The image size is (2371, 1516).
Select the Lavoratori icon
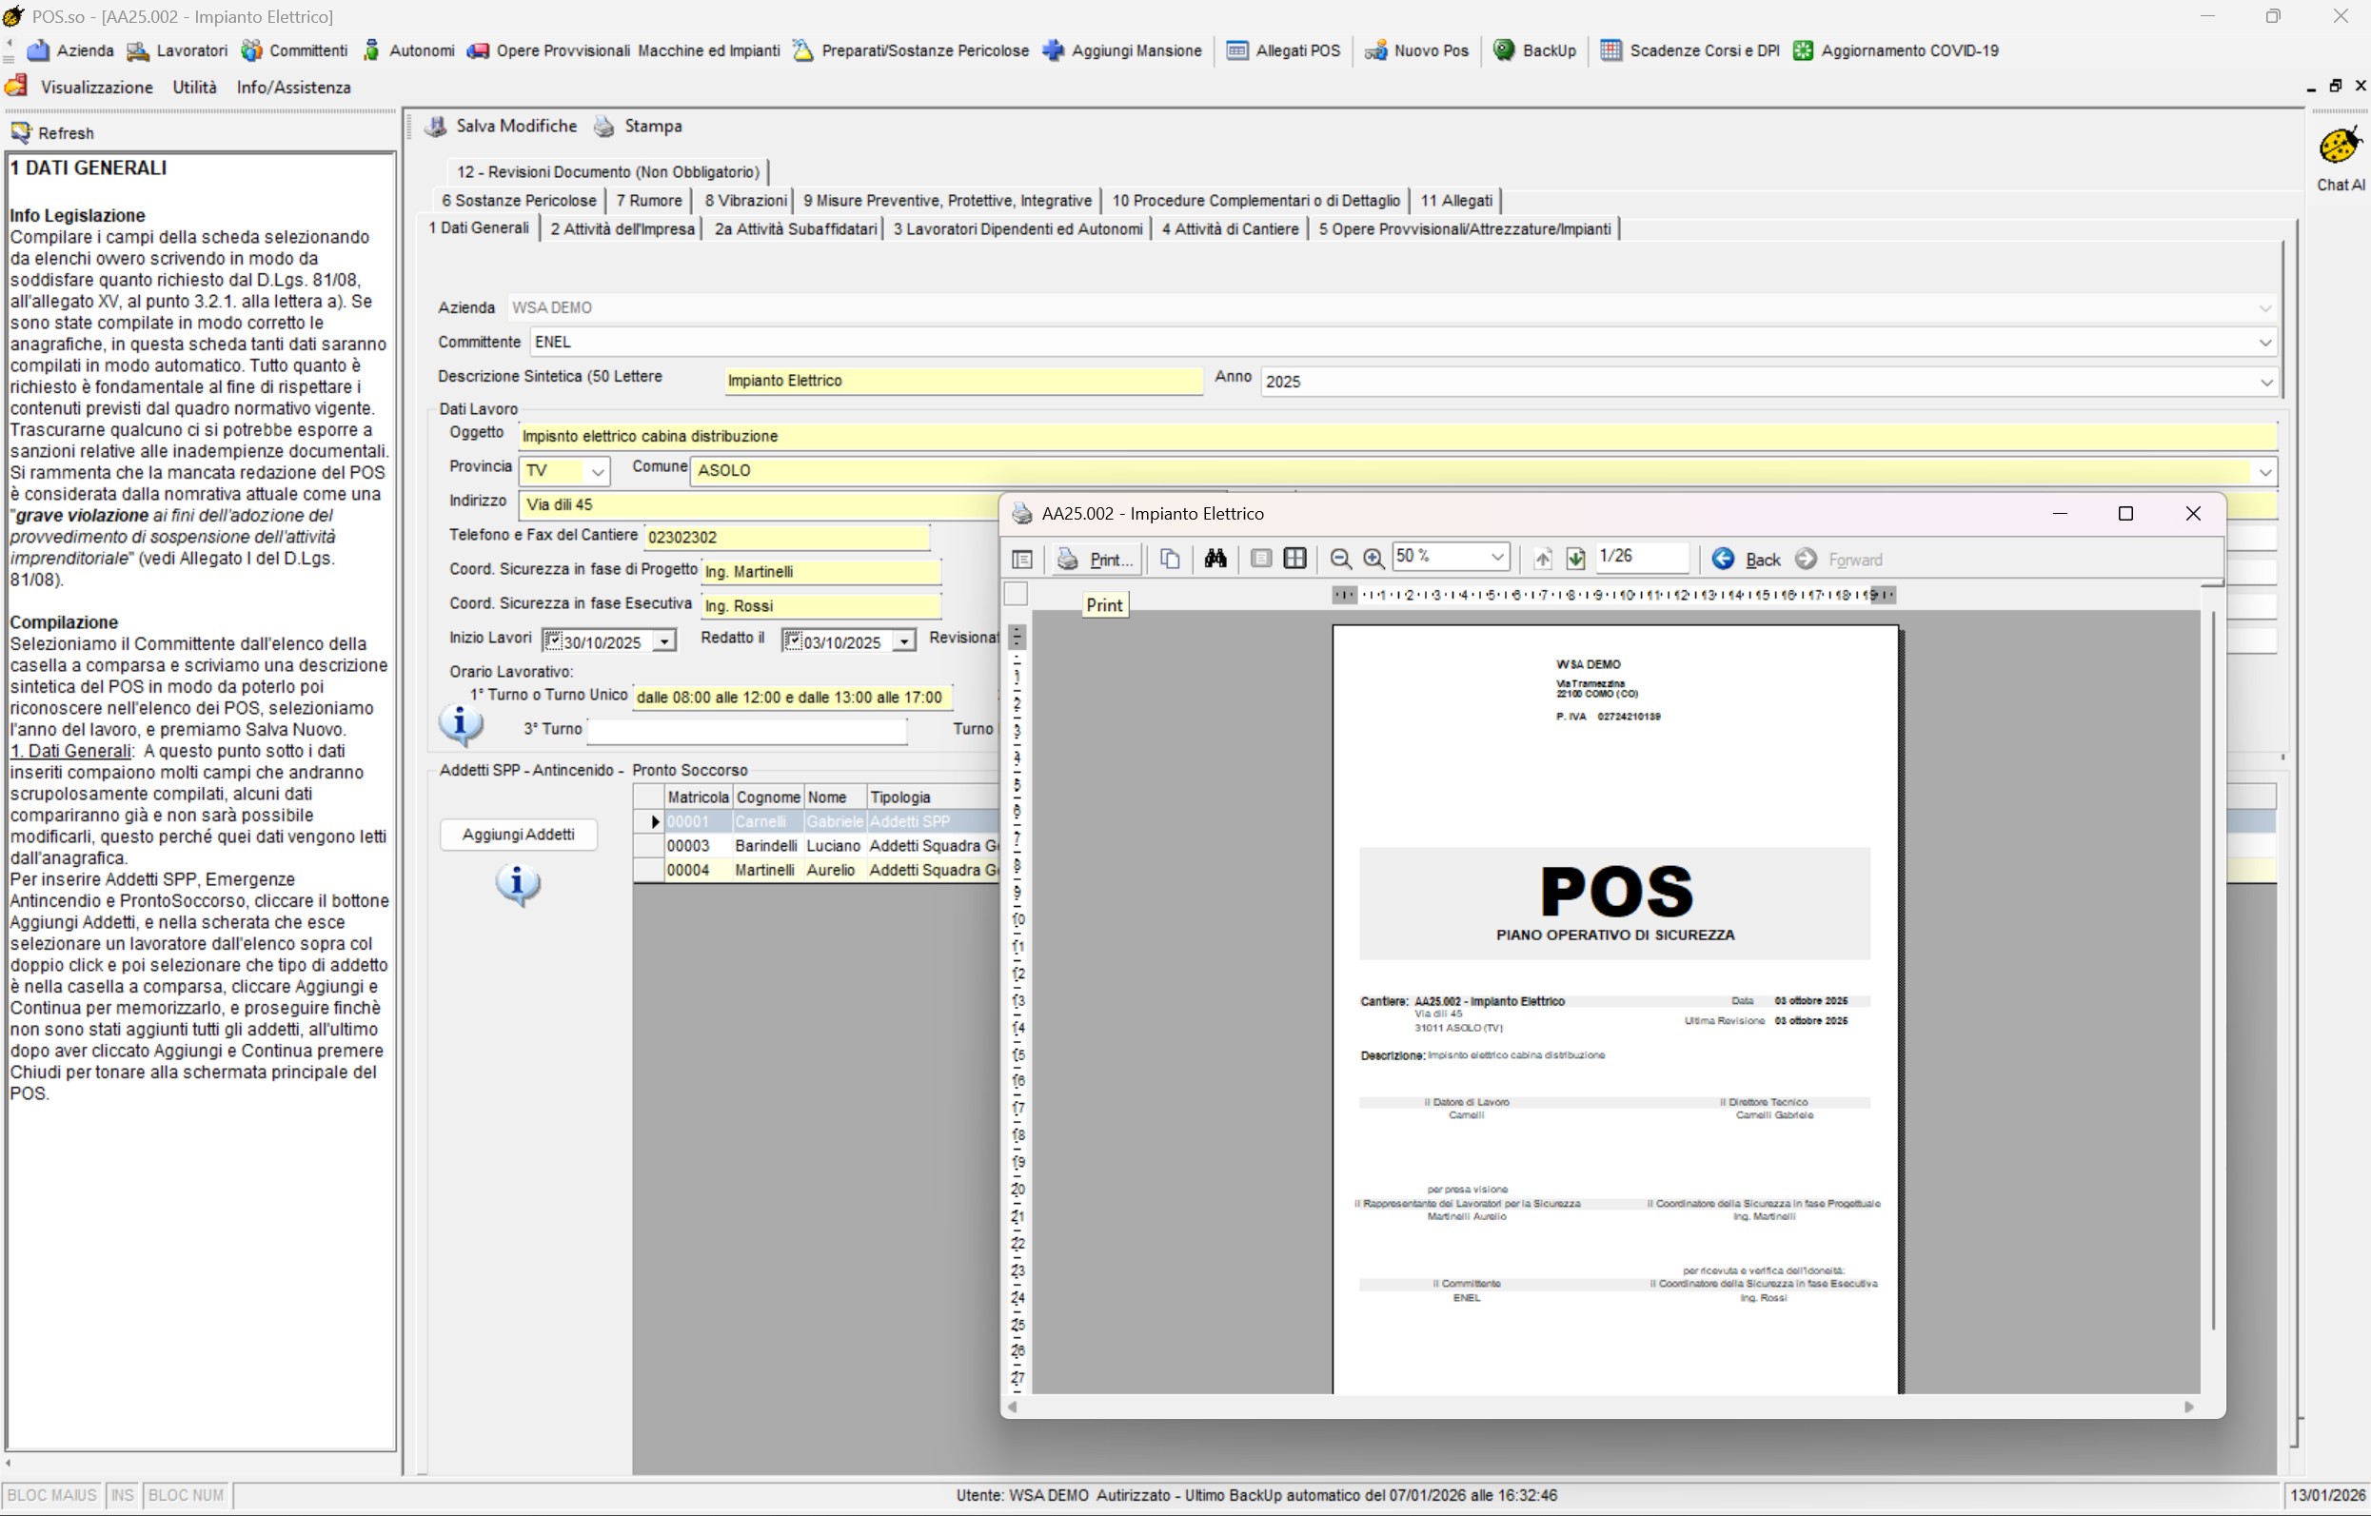[x=177, y=50]
